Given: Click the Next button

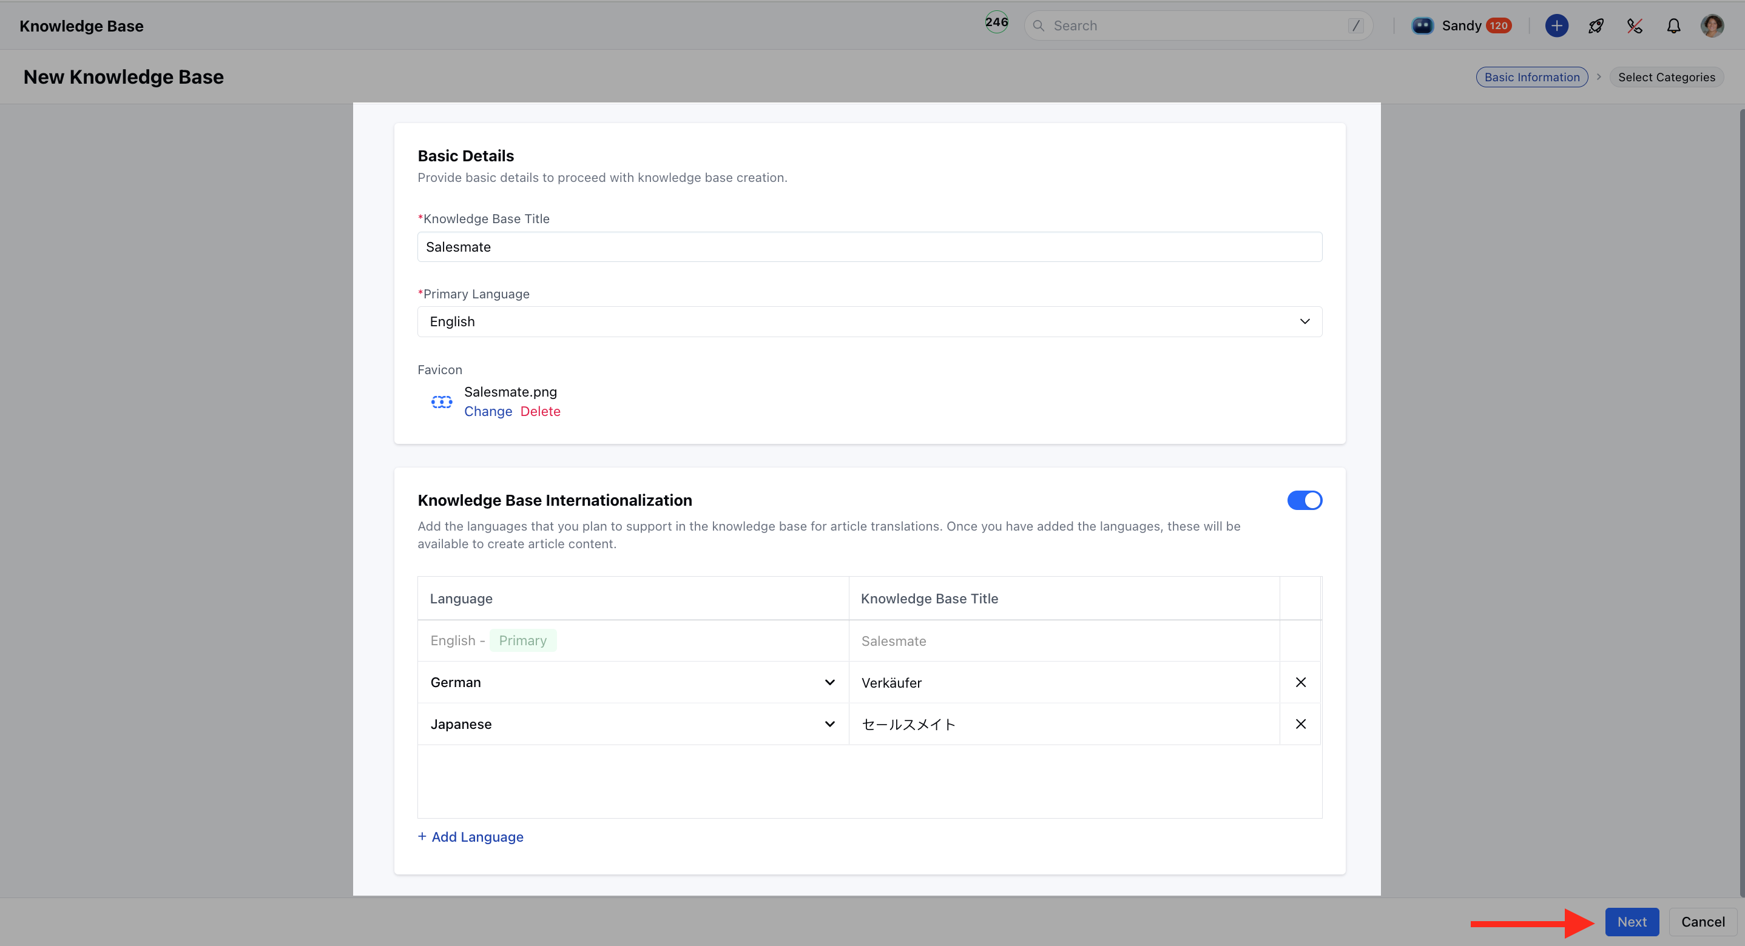Looking at the screenshot, I should tap(1631, 922).
